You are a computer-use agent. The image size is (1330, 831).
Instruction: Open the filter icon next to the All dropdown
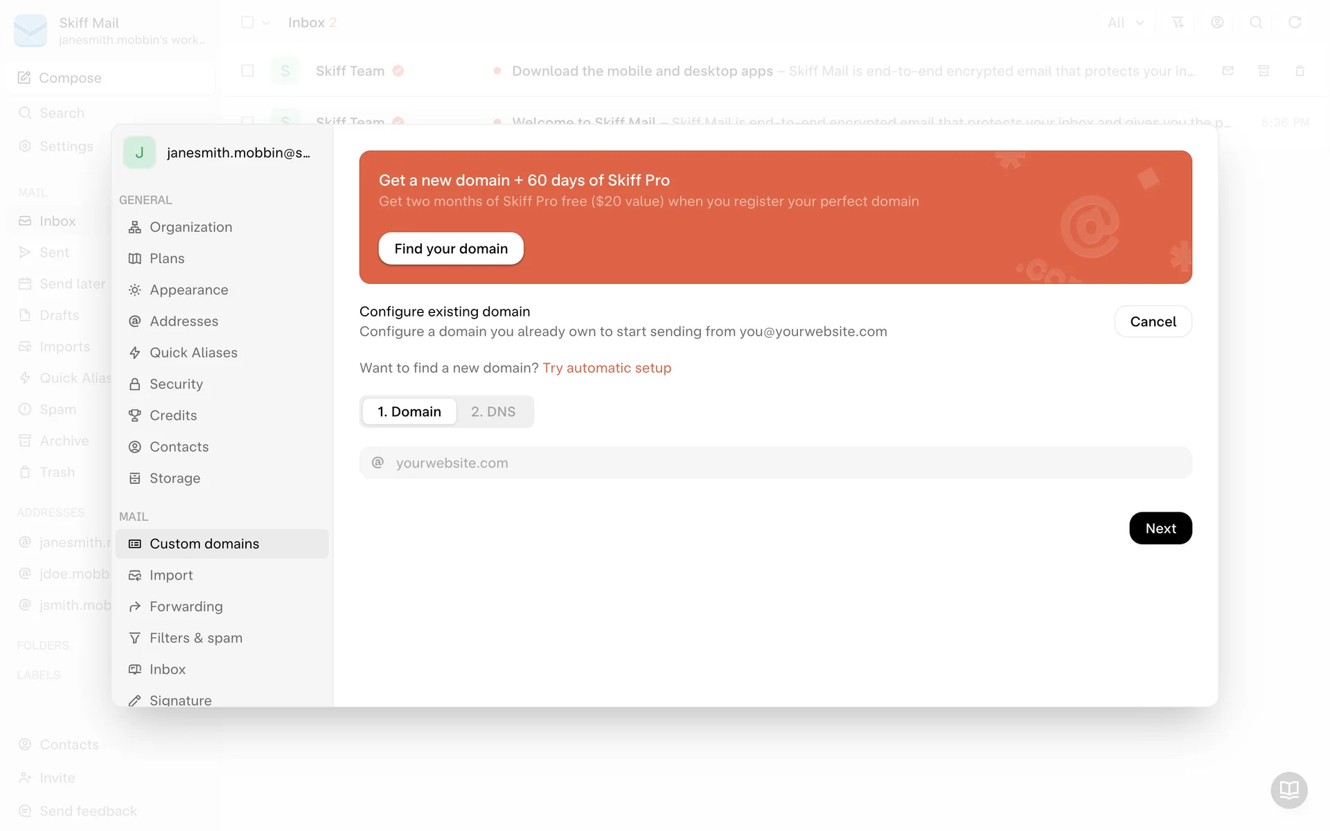(1178, 22)
